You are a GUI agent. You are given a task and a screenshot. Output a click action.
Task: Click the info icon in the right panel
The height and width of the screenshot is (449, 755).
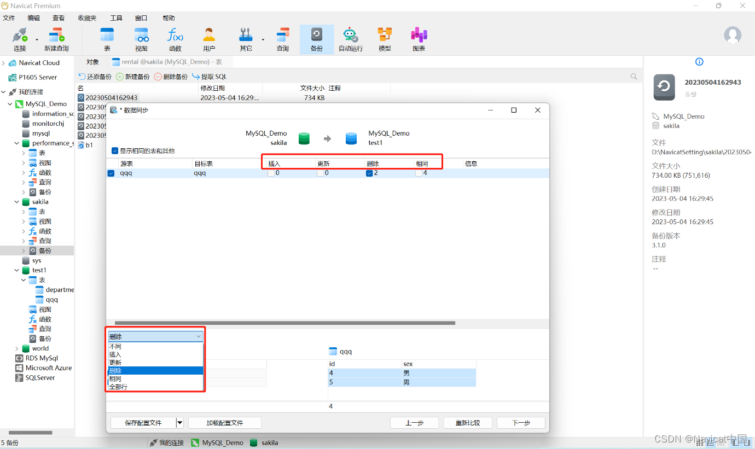coord(699,62)
